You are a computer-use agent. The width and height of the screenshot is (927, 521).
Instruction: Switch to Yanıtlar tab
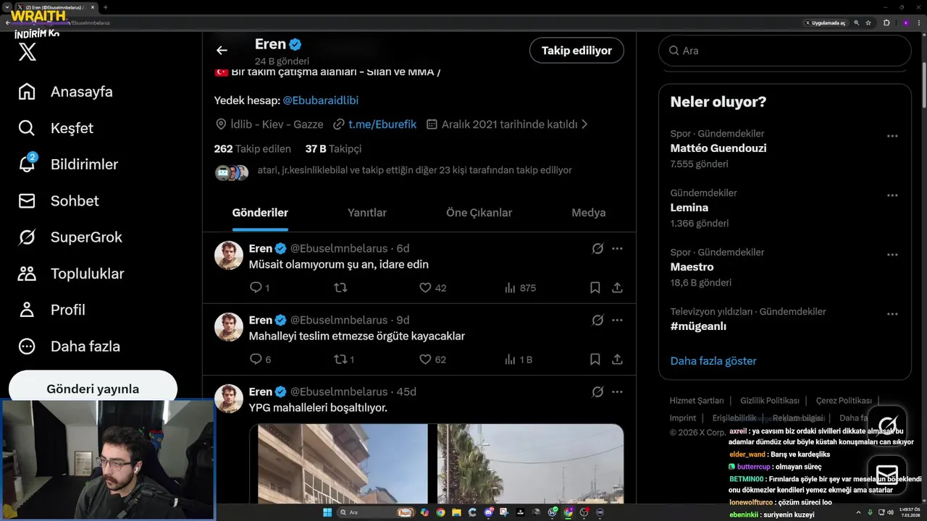[367, 213]
